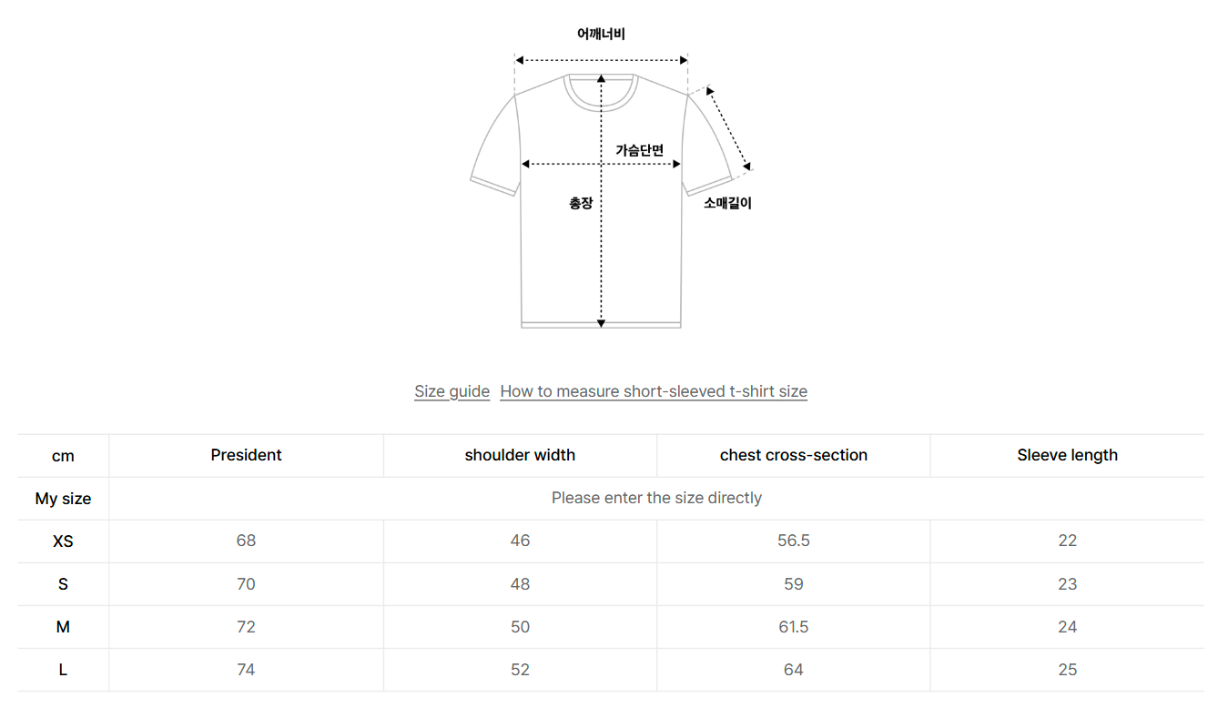
Task: Select the cm unit header cell
Action: tap(63, 455)
